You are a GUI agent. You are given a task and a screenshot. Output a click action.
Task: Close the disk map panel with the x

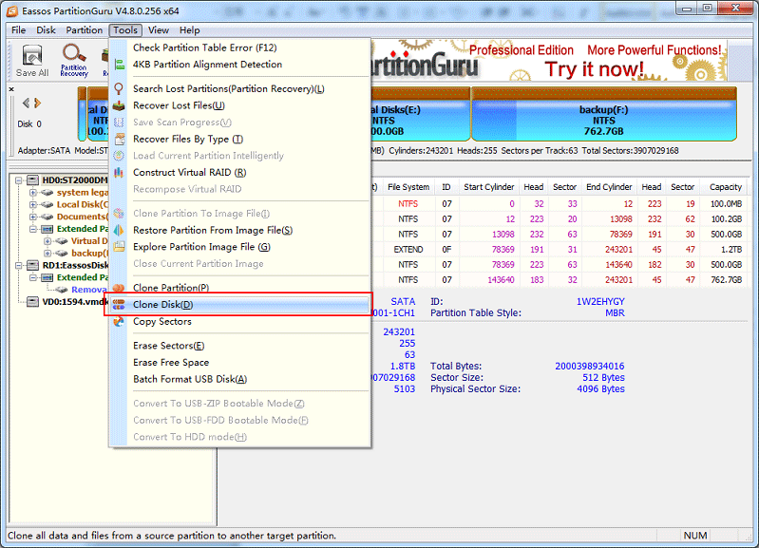(11, 89)
